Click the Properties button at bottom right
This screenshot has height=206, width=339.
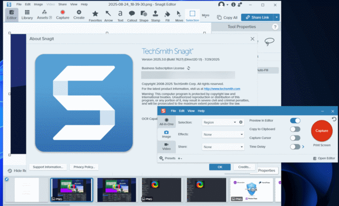(x=266, y=170)
